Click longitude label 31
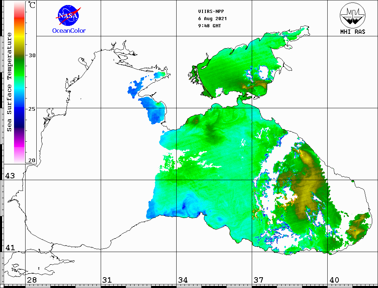The width and height of the screenshot is (378, 288). tap(107, 280)
